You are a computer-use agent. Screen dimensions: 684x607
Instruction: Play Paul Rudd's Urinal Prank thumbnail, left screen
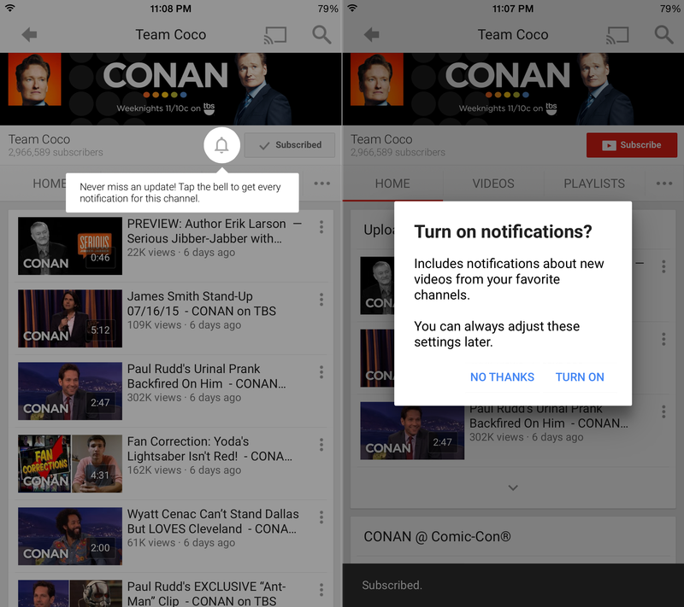(70, 391)
